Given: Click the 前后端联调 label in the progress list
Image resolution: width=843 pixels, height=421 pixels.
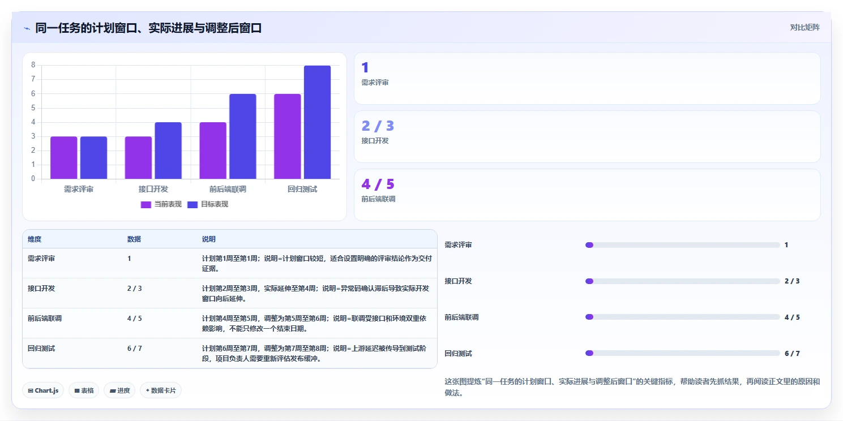Looking at the screenshot, I should [x=461, y=317].
